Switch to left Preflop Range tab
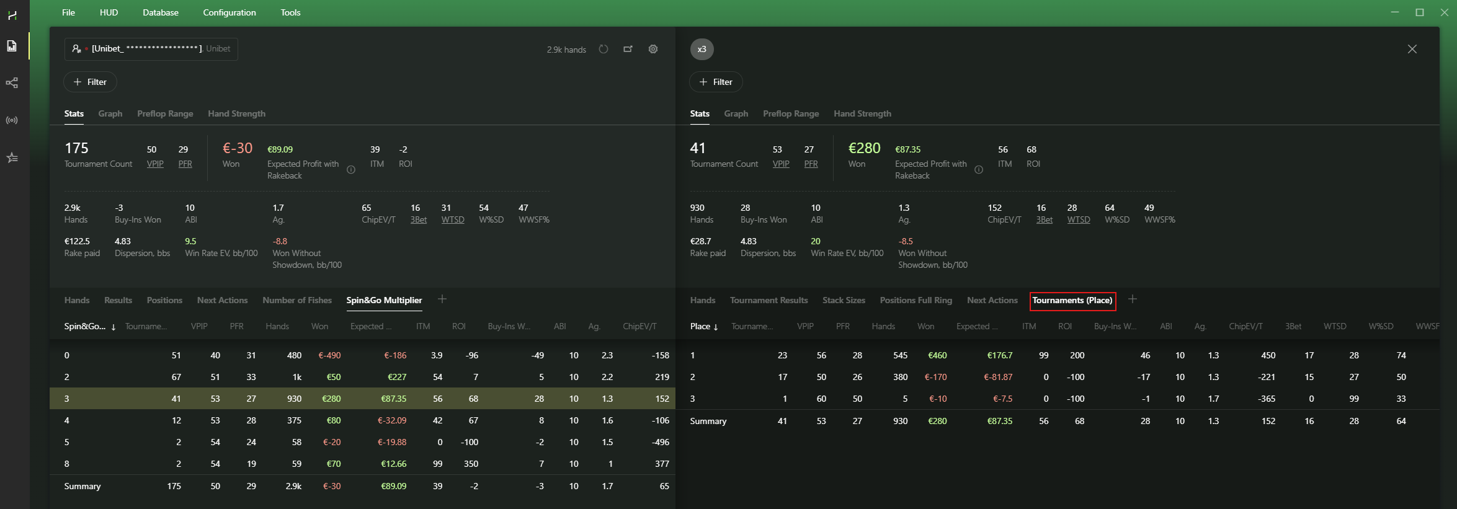This screenshot has height=509, width=1457. coord(165,113)
